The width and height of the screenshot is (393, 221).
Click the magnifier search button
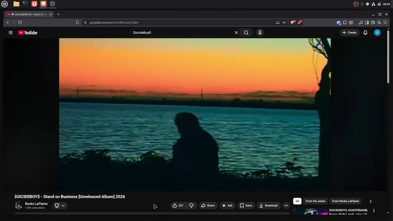(246, 33)
